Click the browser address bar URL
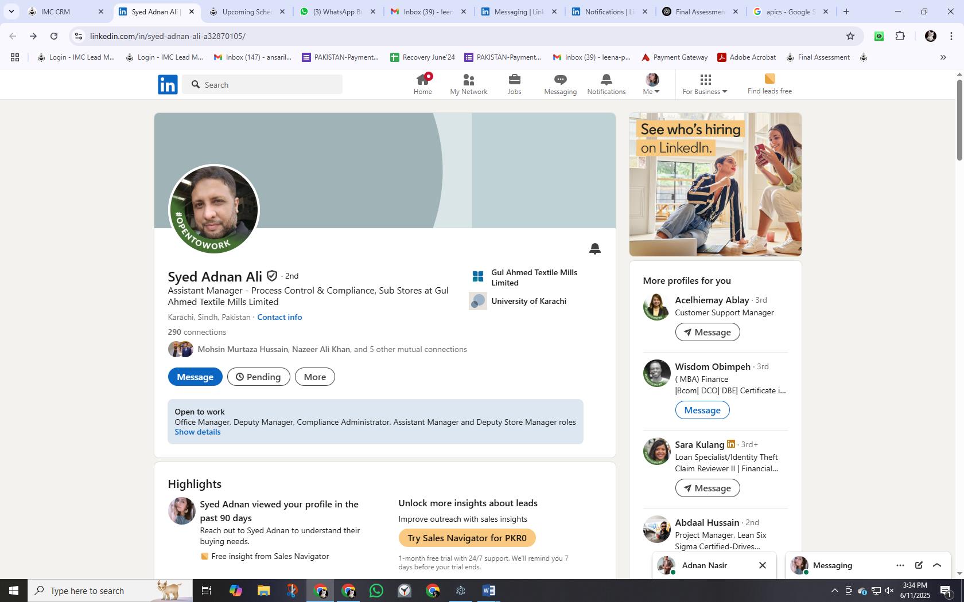The width and height of the screenshot is (964, 602). 168,36
